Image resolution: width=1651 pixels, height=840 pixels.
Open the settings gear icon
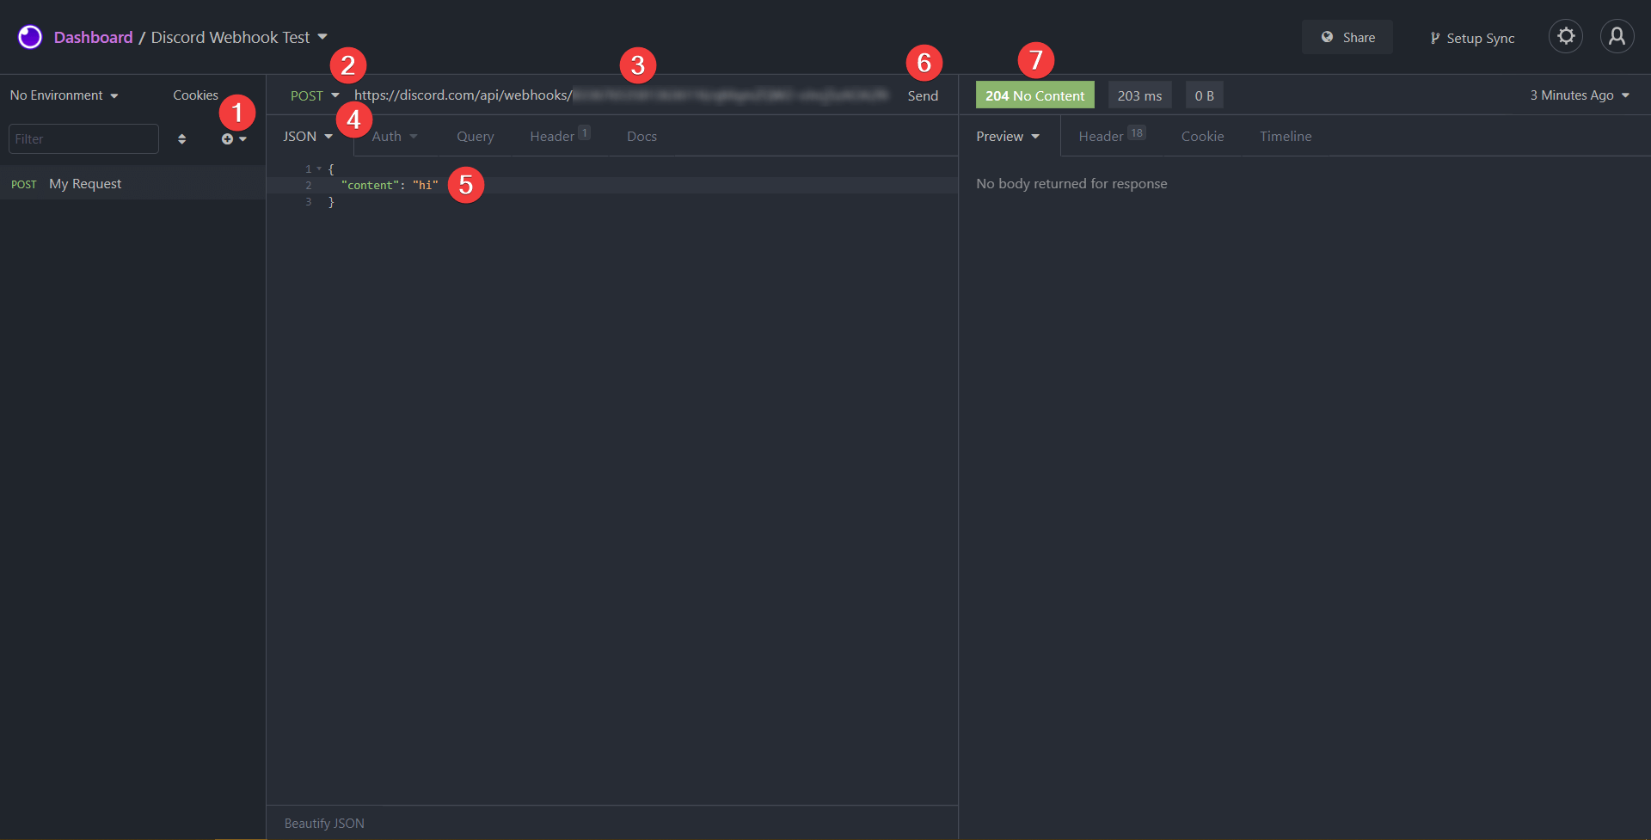coord(1566,36)
